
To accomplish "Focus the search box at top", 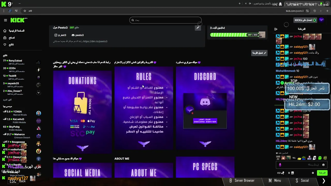I will (165, 20).
